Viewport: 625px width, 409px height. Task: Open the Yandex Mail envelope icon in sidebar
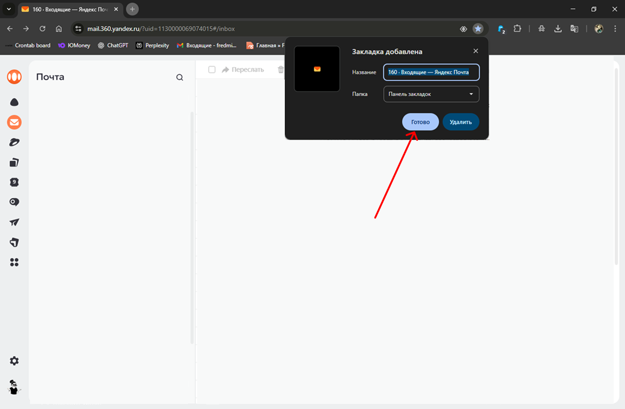click(x=15, y=122)
